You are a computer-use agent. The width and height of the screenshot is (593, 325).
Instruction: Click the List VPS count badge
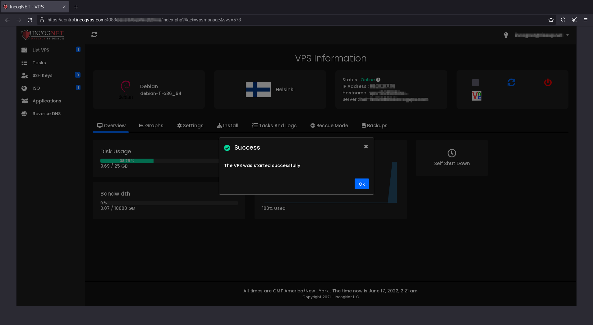tap(78, 49)
